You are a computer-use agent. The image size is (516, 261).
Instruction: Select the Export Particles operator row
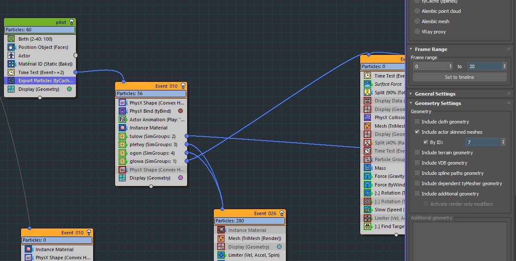pos(46,81)
